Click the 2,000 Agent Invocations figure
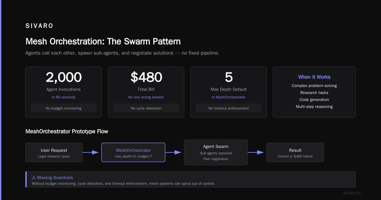The width and height of the screenshot is (381, 200). click(x=63, y=77)
